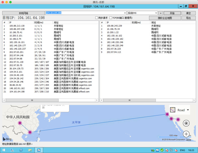Screen dimensions: 198x153
Task: Select right table row 100.88.243.239
Action: tap(148, 26)
